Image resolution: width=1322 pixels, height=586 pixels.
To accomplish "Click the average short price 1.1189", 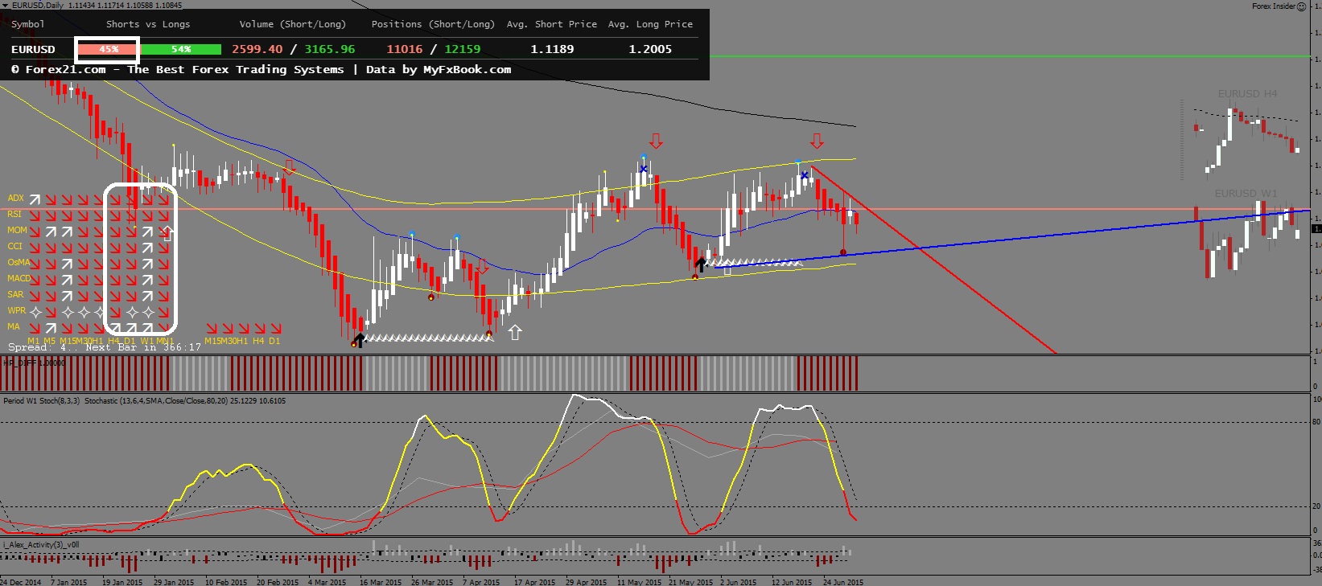I will pos(553,49).
